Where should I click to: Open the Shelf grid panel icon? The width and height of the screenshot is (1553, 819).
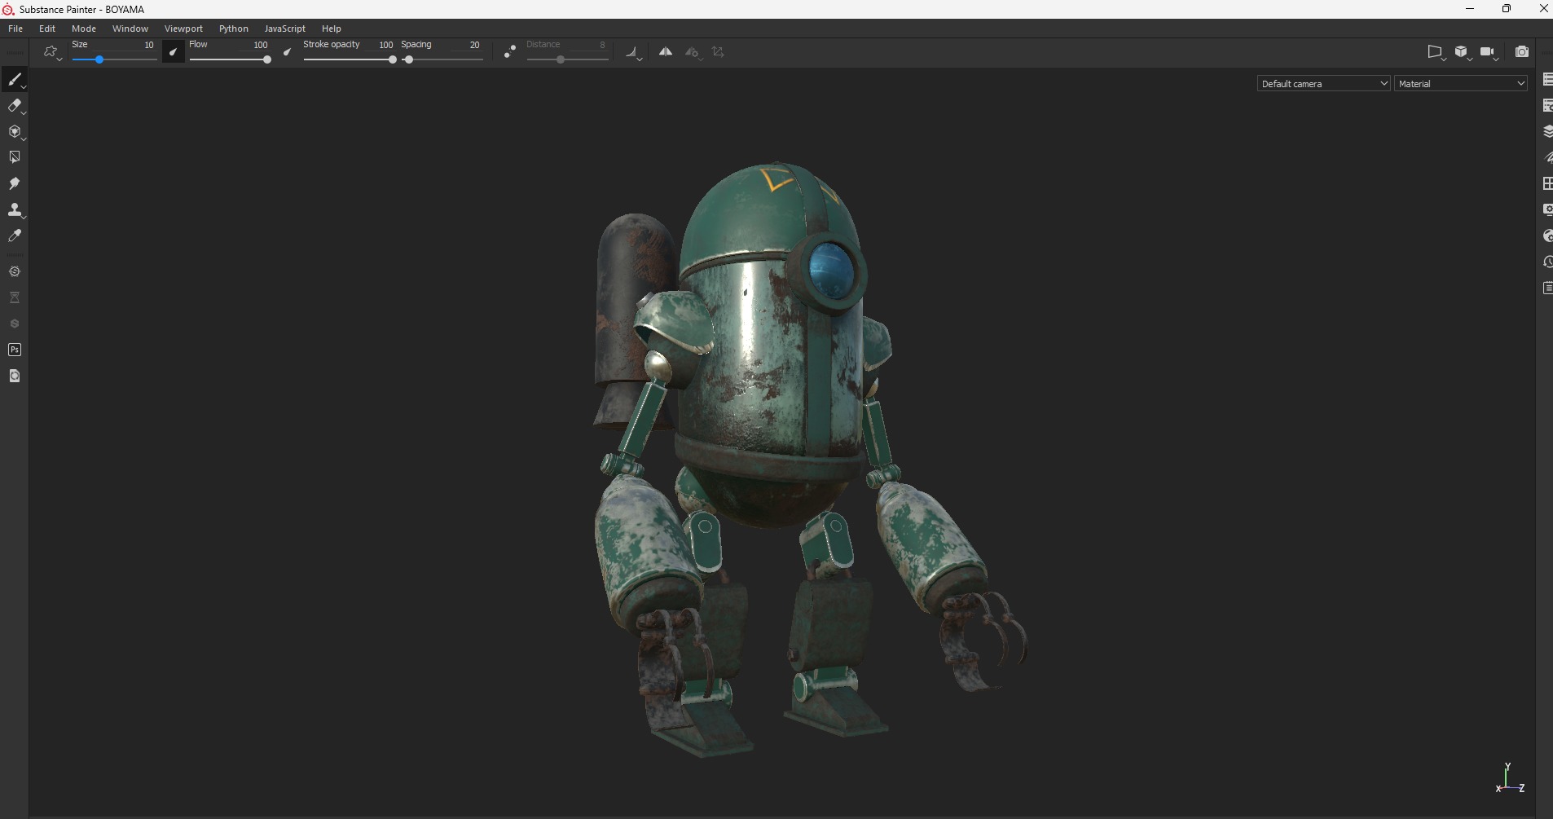pyautogui.click(x=1546, y=183)
